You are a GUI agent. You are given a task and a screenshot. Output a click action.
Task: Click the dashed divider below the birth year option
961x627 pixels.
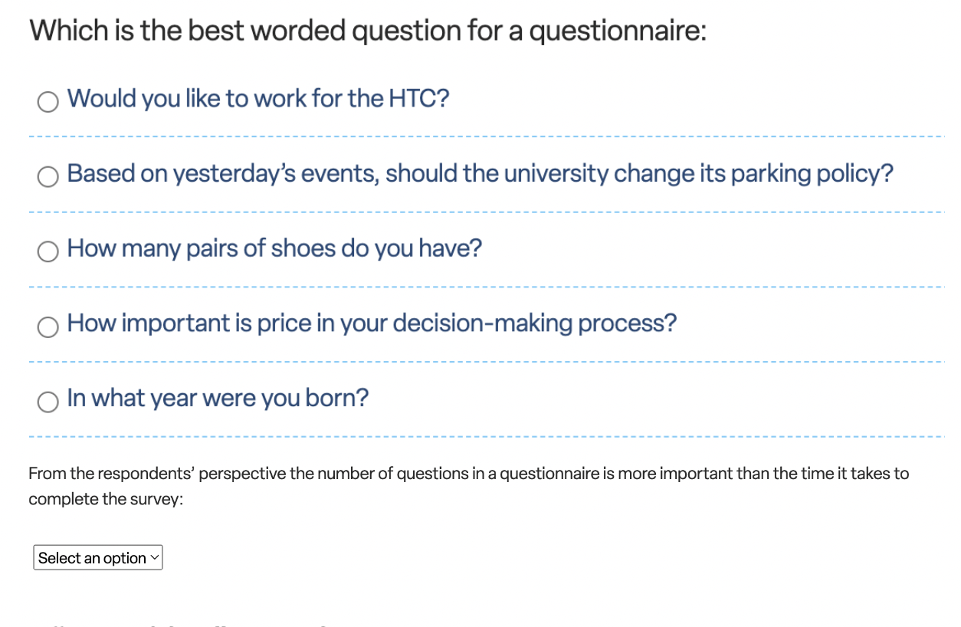coord(480,434)
